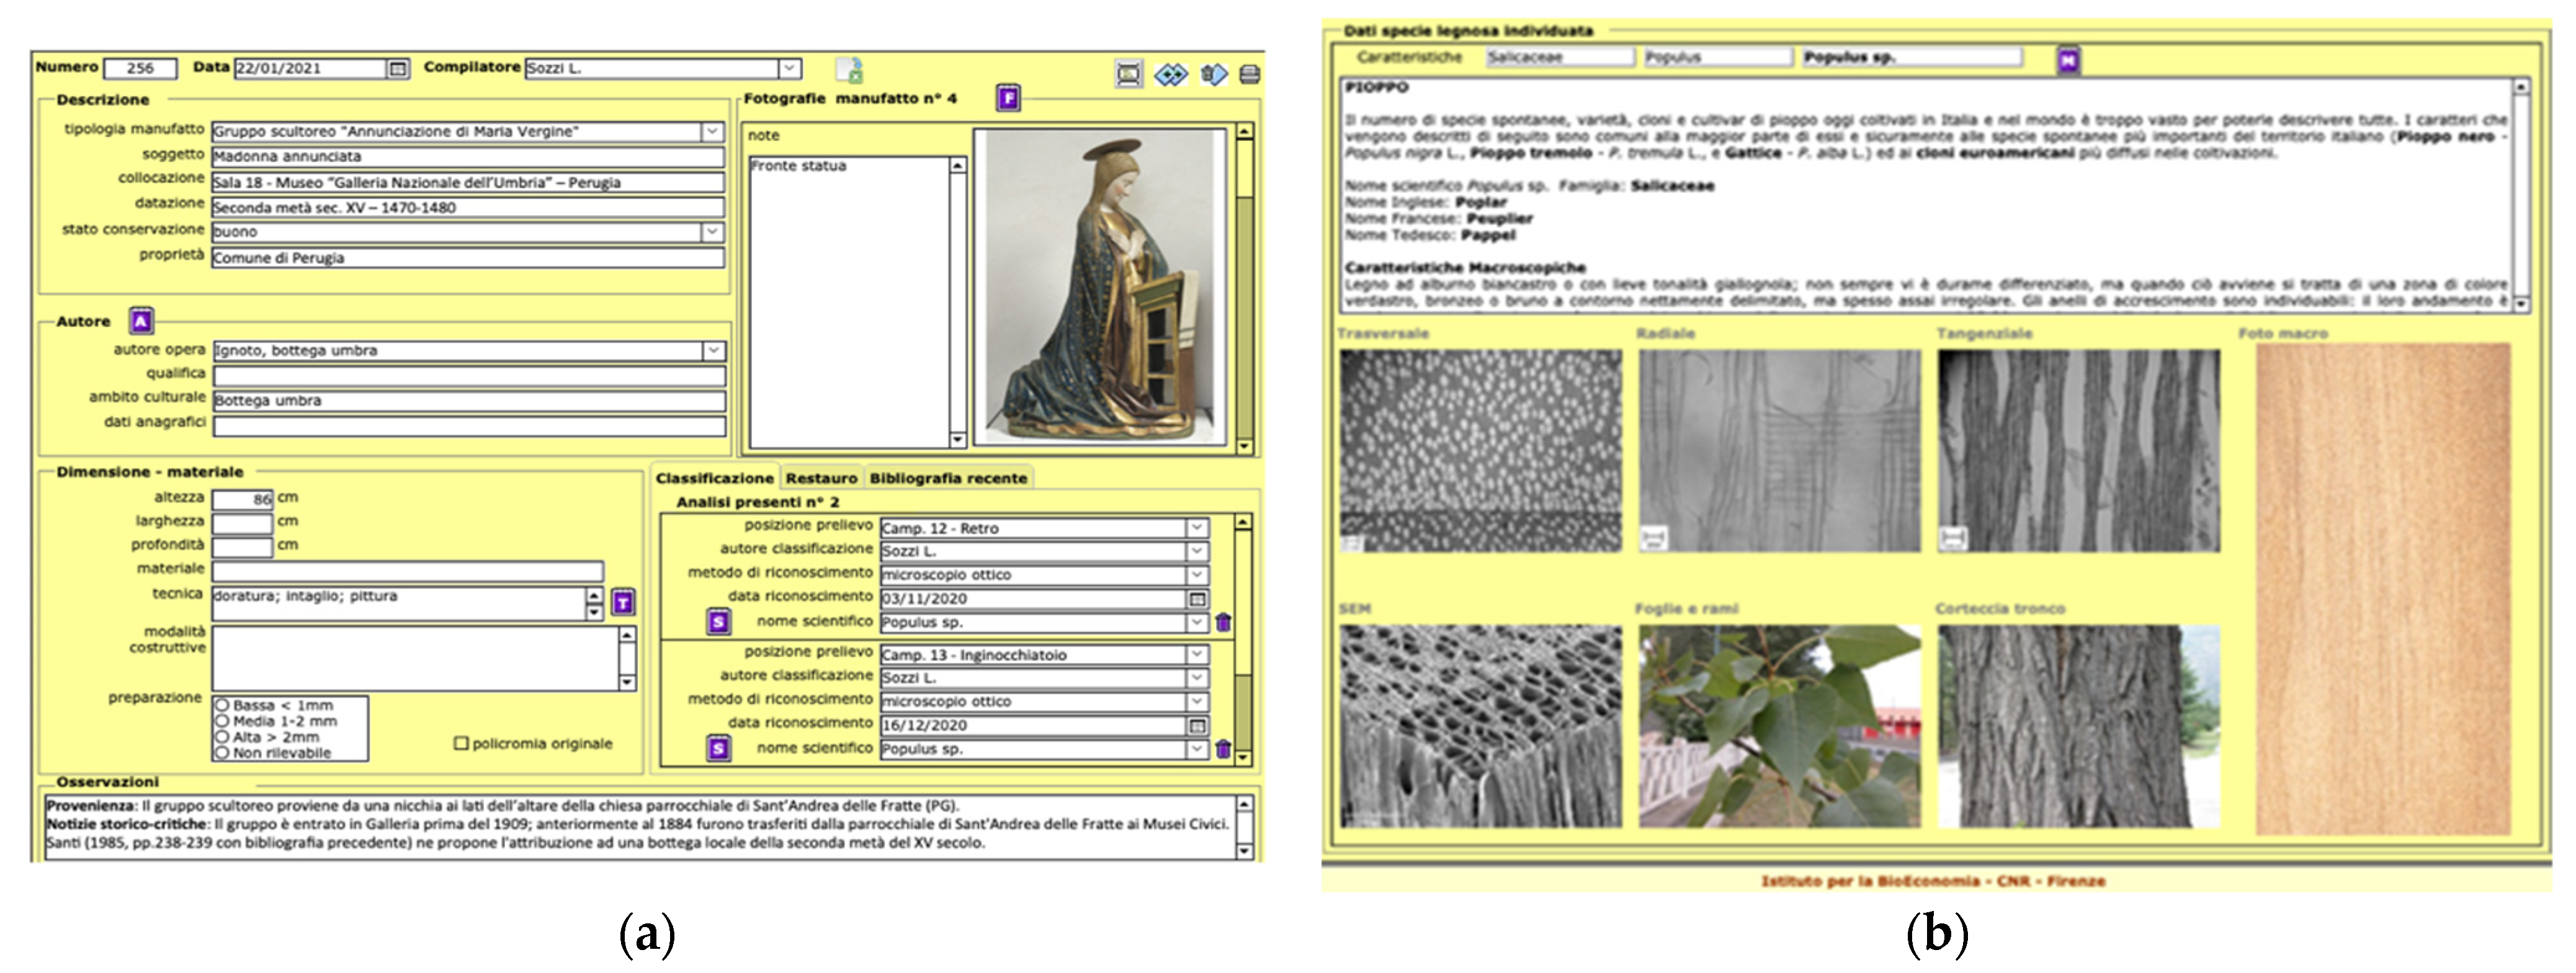Click the document export icon beside Compilatore
Viewport: 2576px width, 973px height.
point(850,70)
